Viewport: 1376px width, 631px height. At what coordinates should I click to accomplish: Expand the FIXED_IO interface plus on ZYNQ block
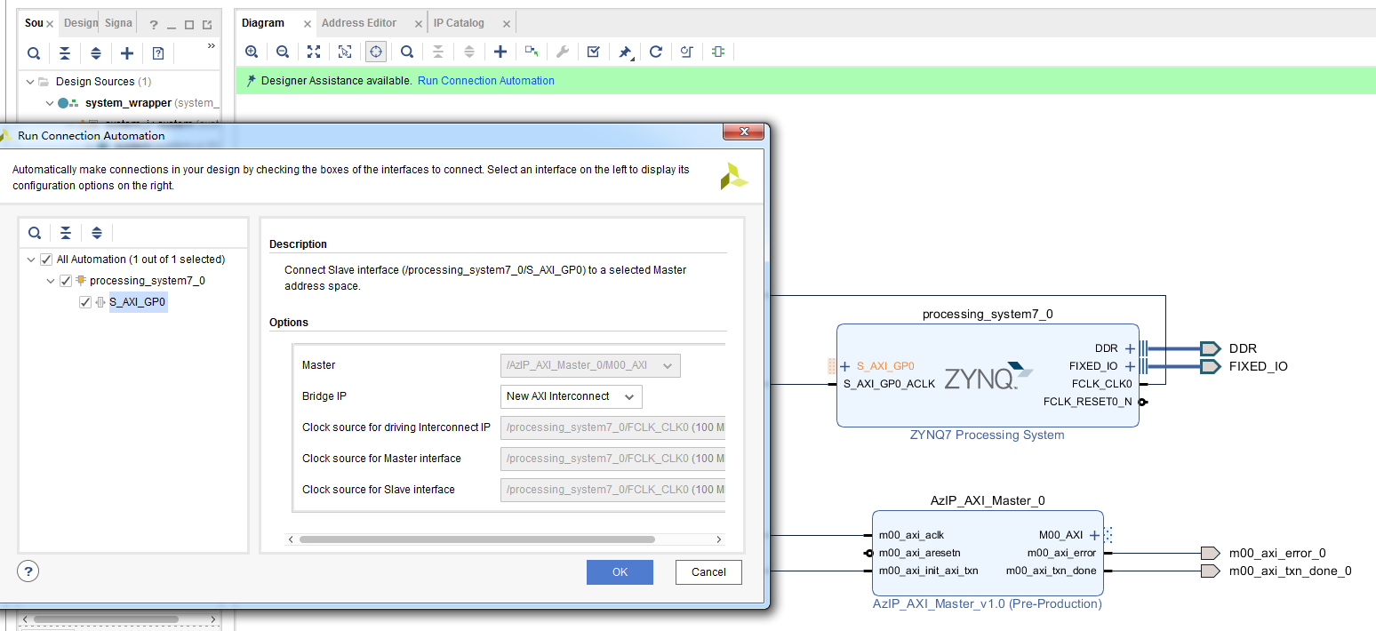click(x=1130, y=366)
